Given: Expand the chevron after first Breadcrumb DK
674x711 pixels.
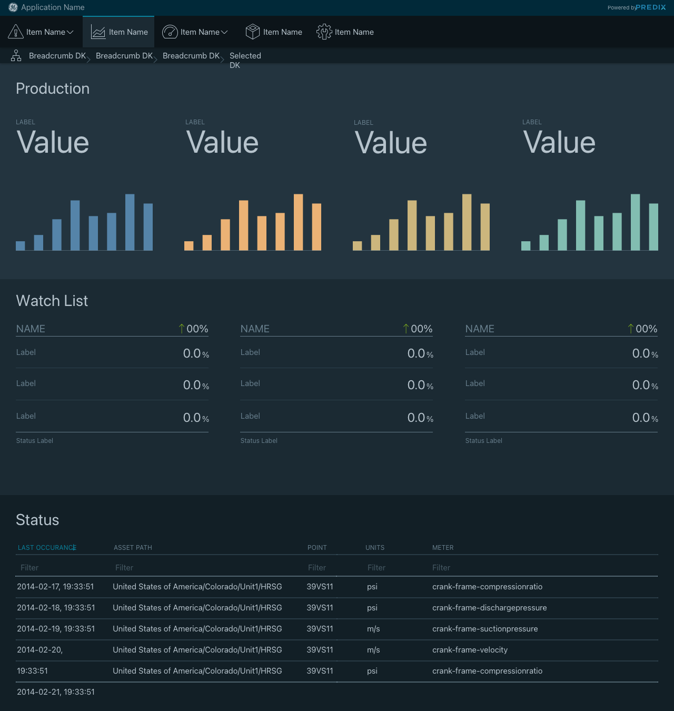Looking at the screenshot, I should point(88,60).
